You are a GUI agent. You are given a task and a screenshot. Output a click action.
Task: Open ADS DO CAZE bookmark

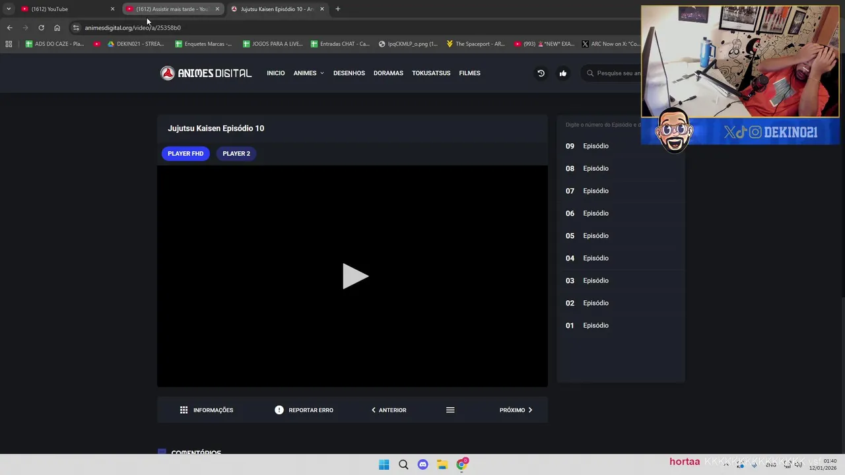(55, 44)
